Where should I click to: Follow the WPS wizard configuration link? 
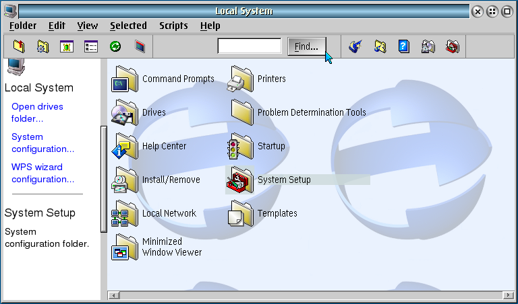(x=42, y=174)
